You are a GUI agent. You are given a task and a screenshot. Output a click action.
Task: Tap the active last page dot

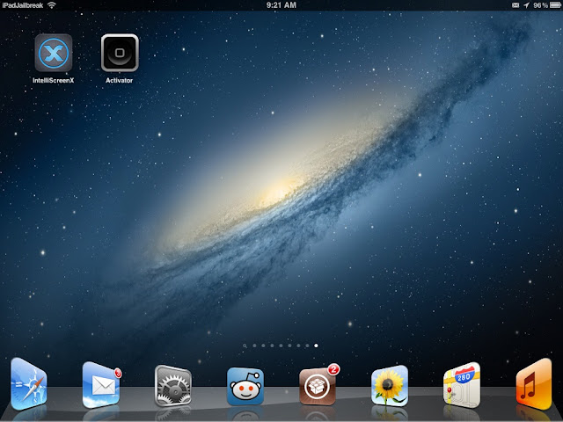[316, 346]
